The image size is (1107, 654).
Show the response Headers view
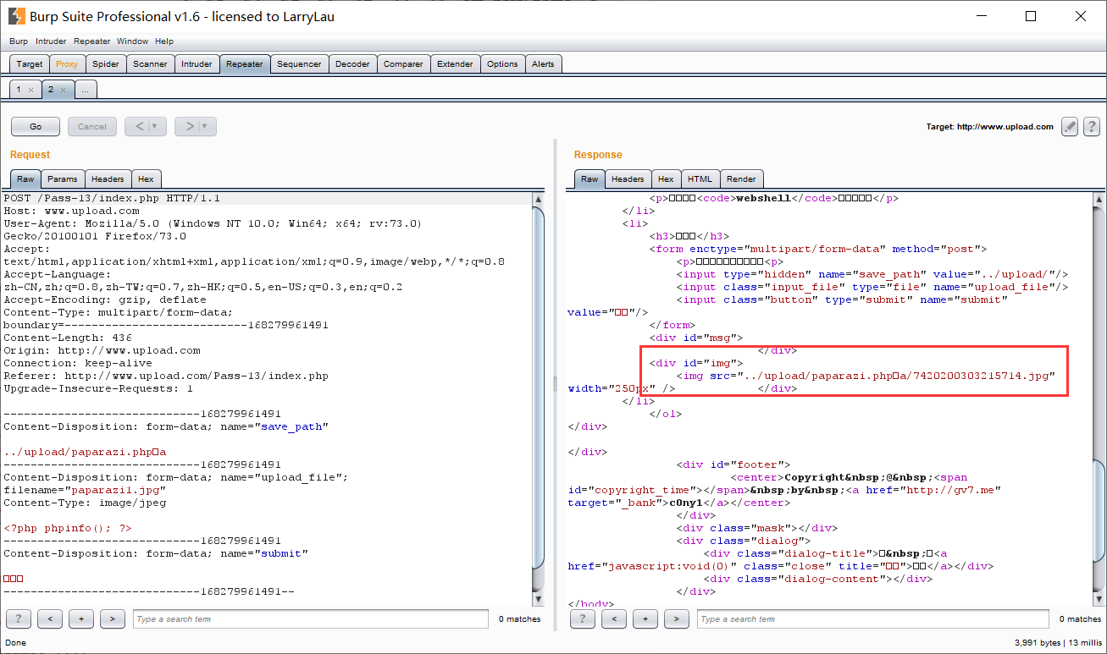pyautogui.click(x=628, y=179)
